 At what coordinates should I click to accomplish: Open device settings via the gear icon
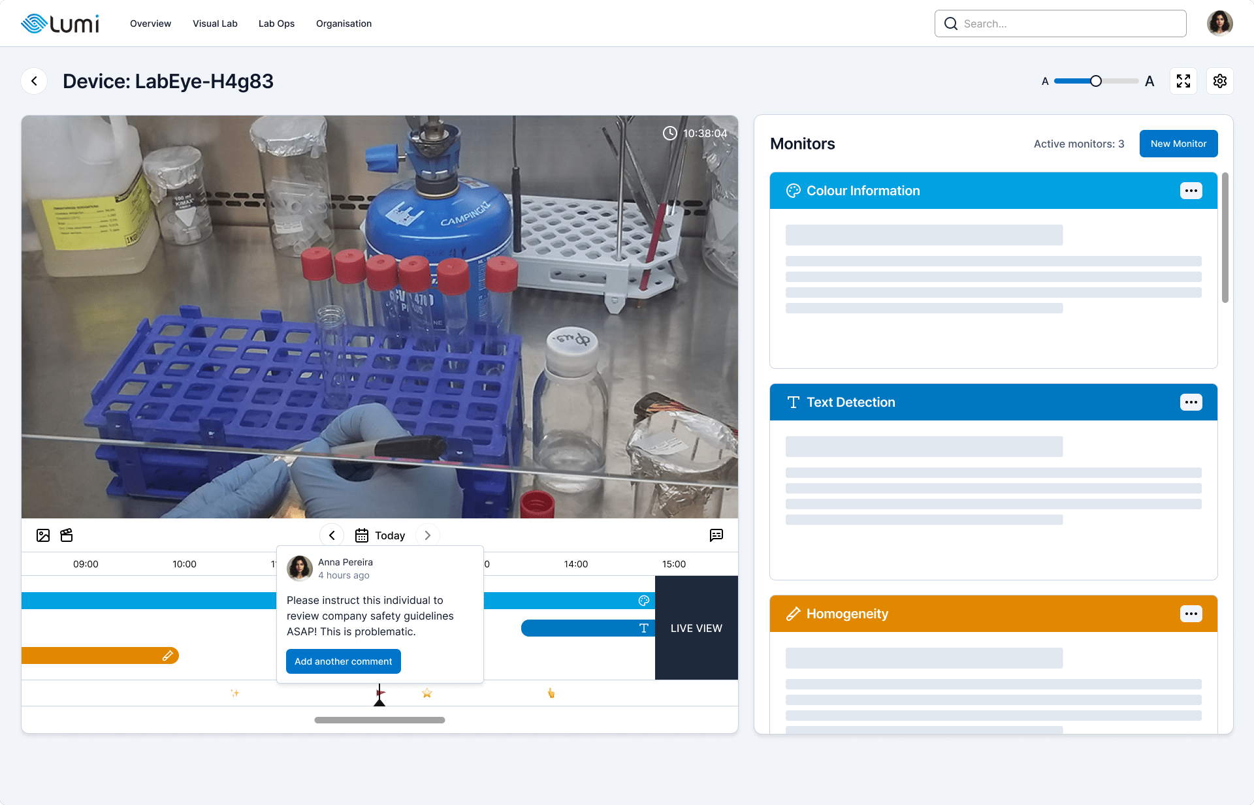click(x=1220, y=81)
